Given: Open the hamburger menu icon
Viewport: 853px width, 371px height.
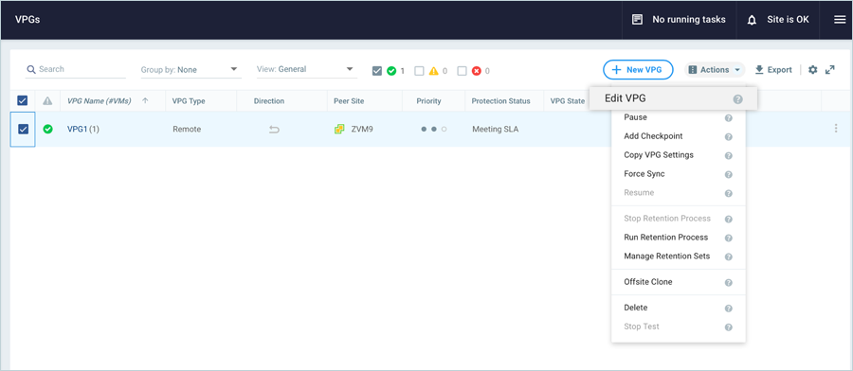Looking at the screenshot, I should [840, 20].
